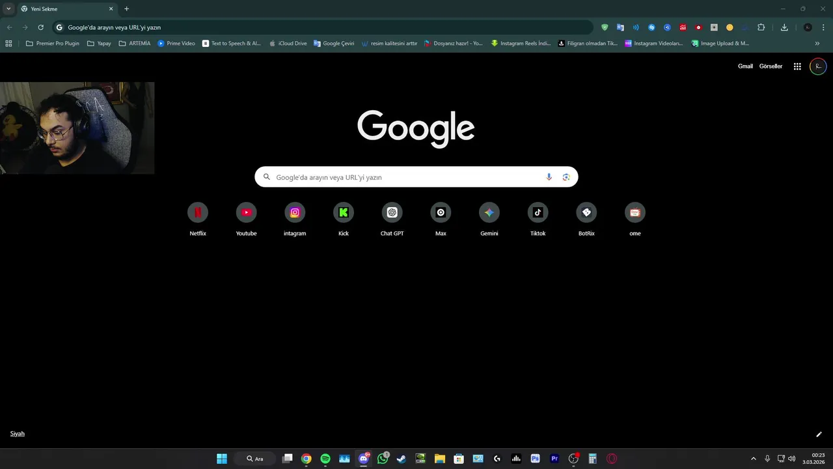Open the AdGuard shield extension
This screenshot has height=469, width=833.
click(x=605, y=27)
